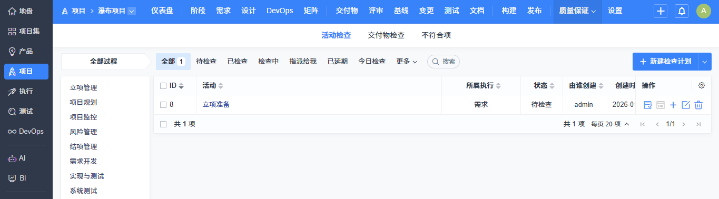The width and height of the screenshot is (719, 199).
Task: Tick the checkbox for row ID 8
Action: pos(163,105)
